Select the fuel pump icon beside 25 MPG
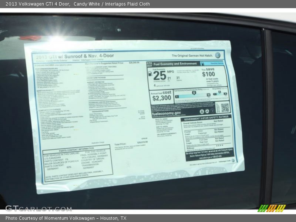 [151, 74]
